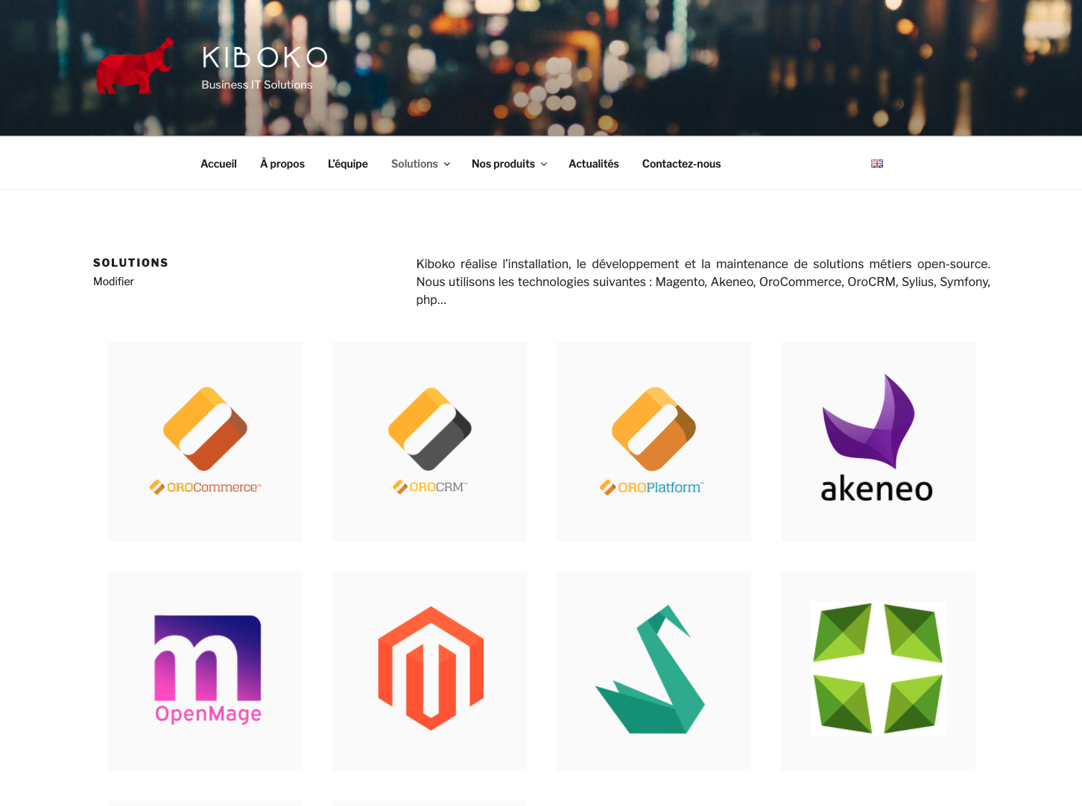Open the Akeneo logo card
This screenshot has width=1082, height=806.
click(878, 442)
